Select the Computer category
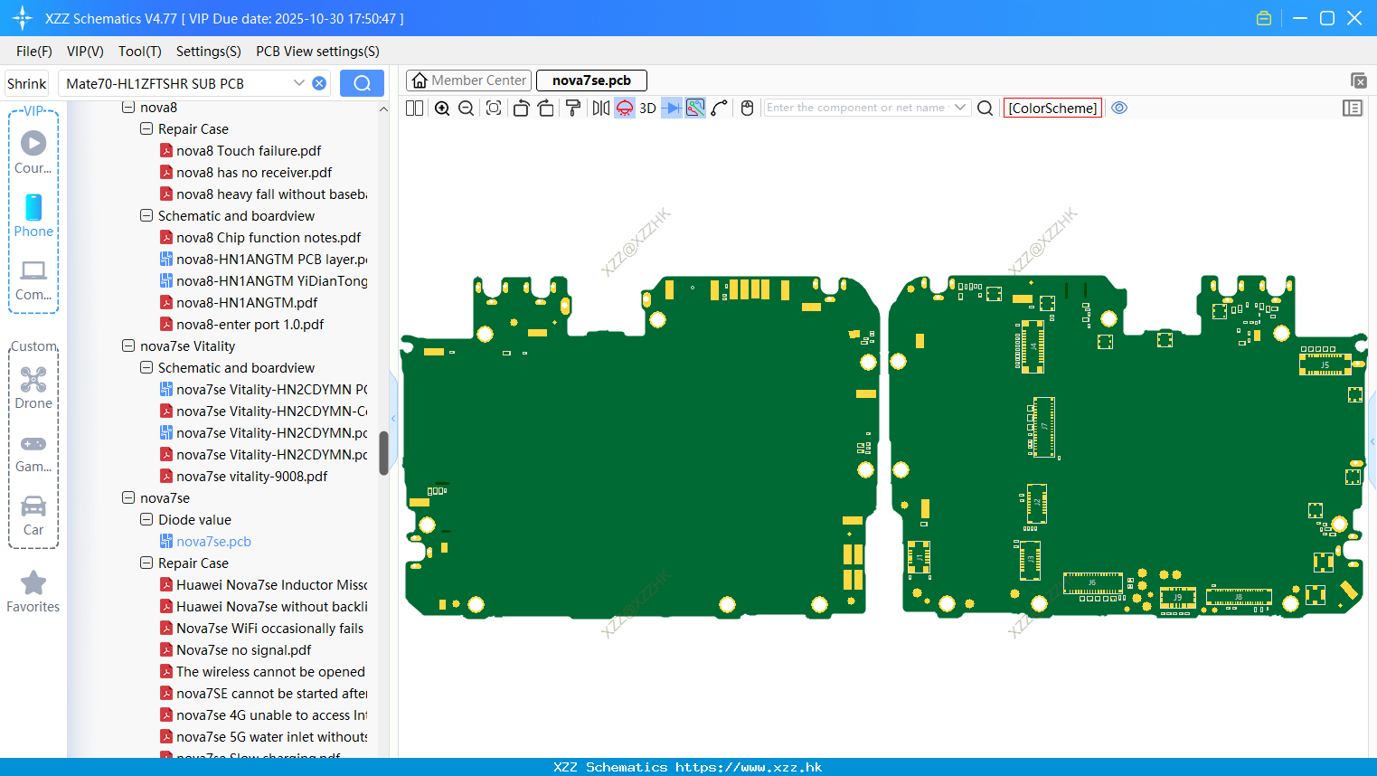The height and width of the screenshot is (776, 1377). click(33, 279)
